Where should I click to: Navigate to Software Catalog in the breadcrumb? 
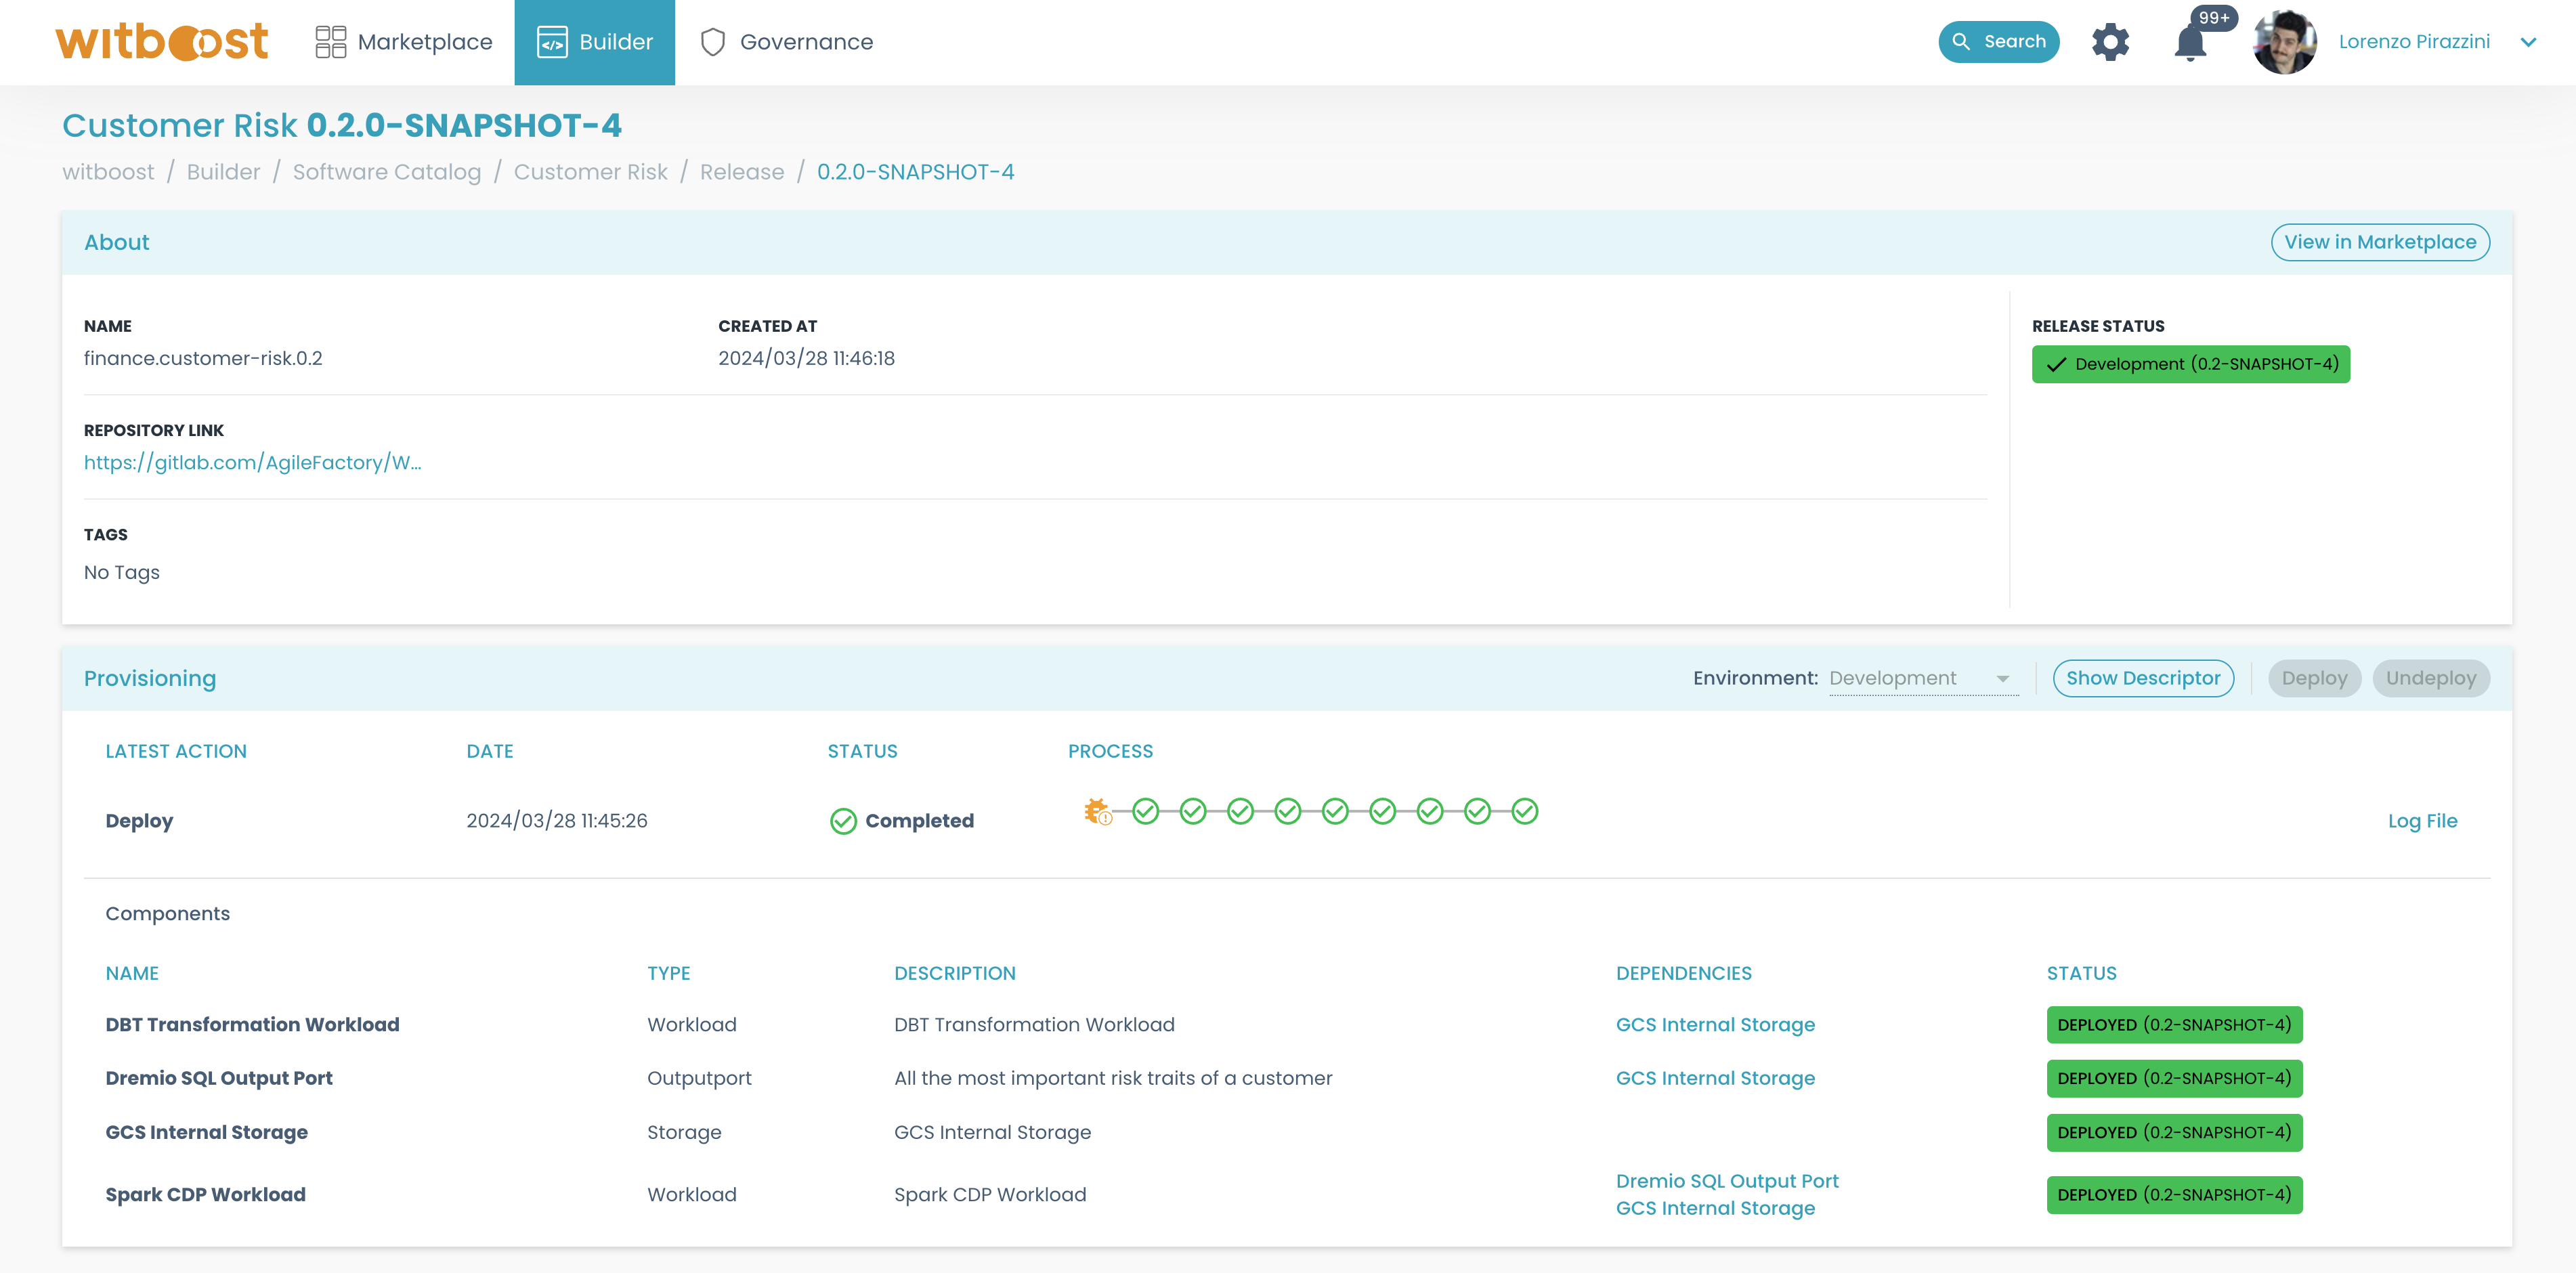click(387, 171)
